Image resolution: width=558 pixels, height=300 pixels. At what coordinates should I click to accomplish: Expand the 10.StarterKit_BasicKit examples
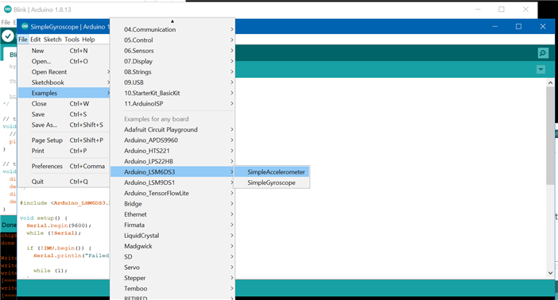click(x=172, y=93)
